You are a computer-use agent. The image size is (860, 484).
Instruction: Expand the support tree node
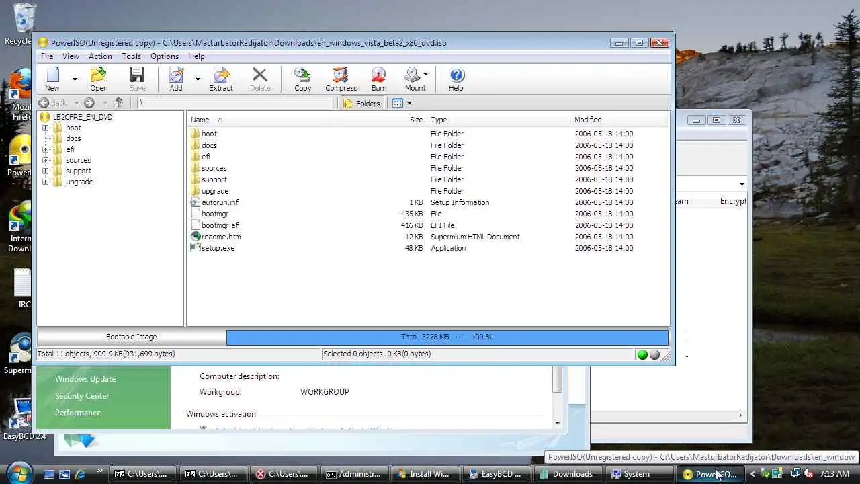tap(45, 171)
